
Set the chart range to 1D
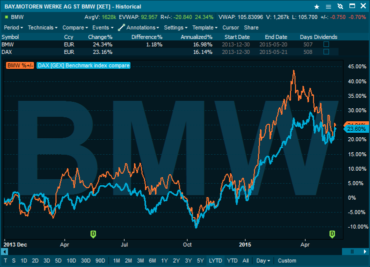pyautogui.click(x=23, y=261)
